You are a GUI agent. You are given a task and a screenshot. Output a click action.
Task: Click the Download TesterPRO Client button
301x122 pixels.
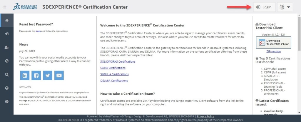273,43
